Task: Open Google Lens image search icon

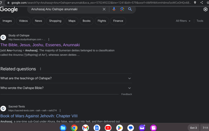Action: tap(122, 9)
